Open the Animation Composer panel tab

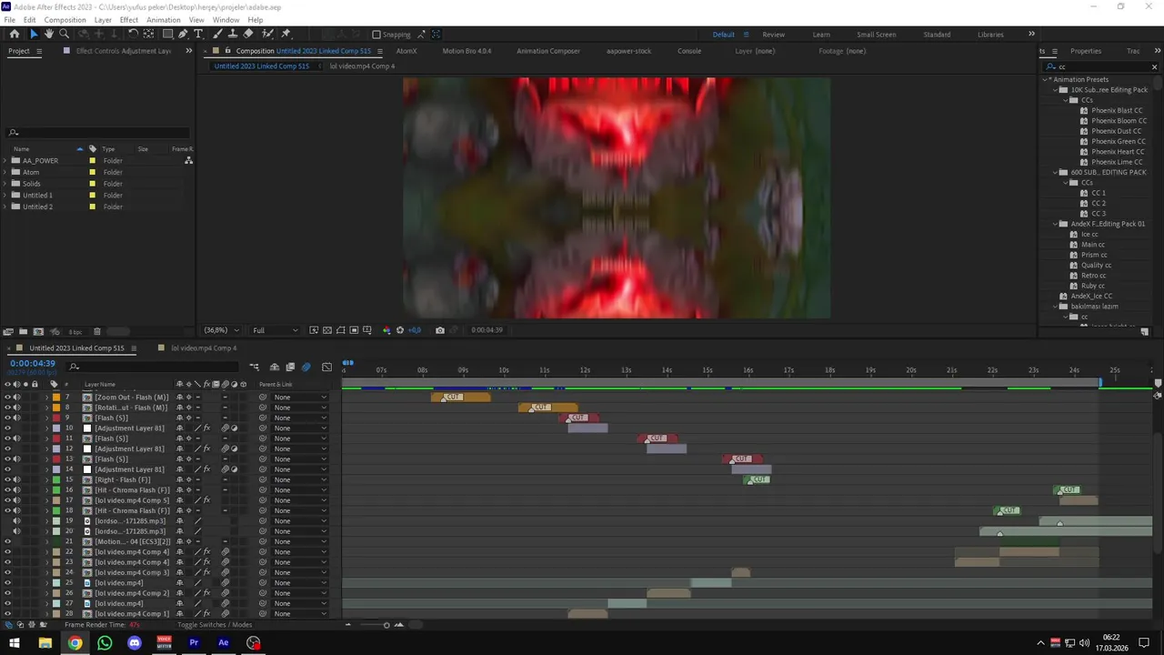point(548,51)
